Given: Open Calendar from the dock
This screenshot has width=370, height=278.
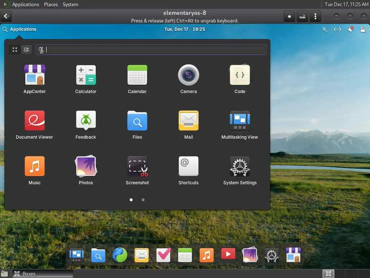Looking at the screenshot, I should point(185,255).
